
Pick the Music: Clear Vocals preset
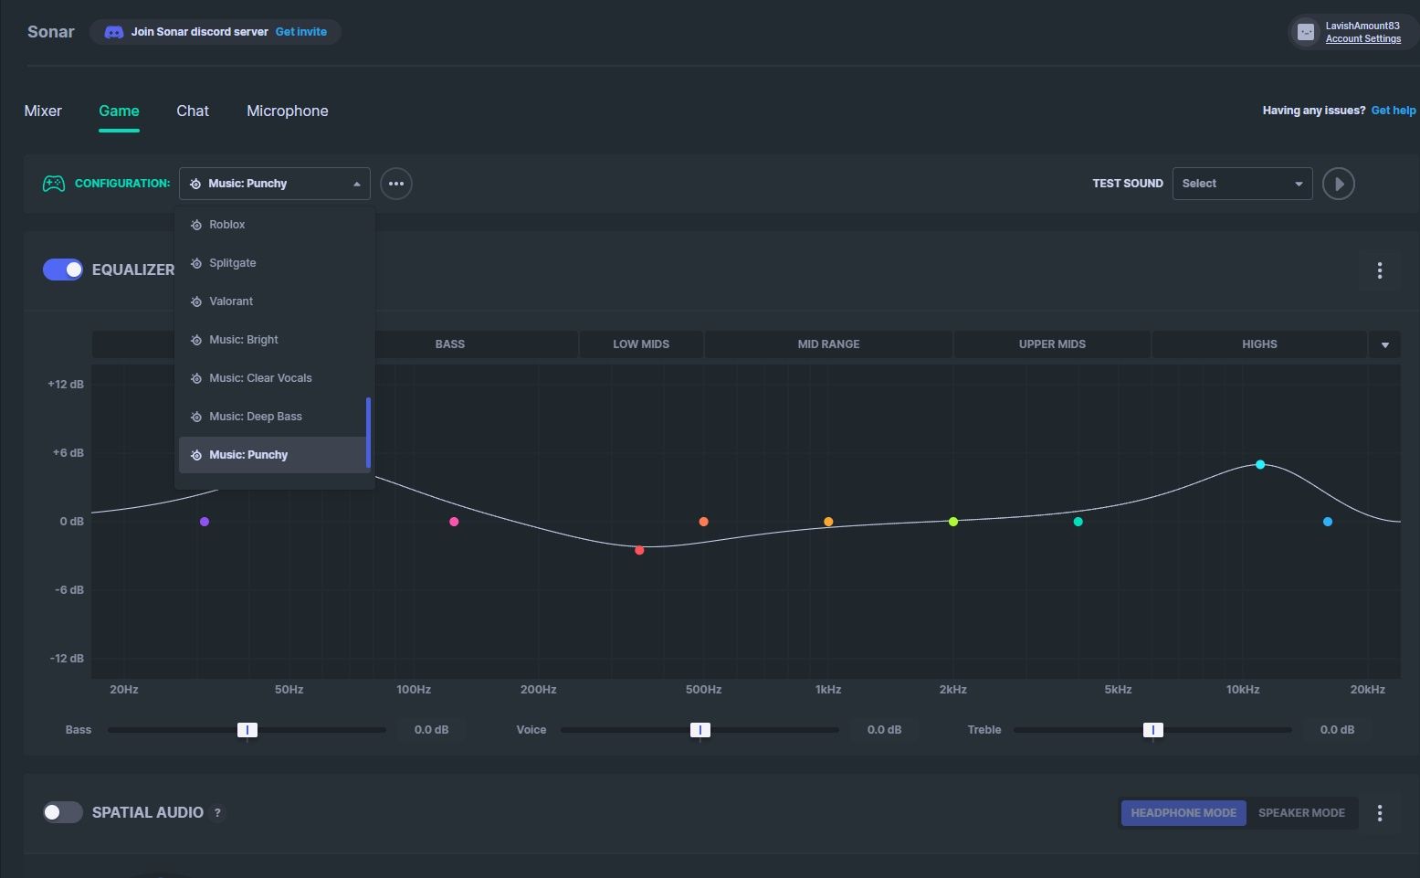click(x=273, y=378)
